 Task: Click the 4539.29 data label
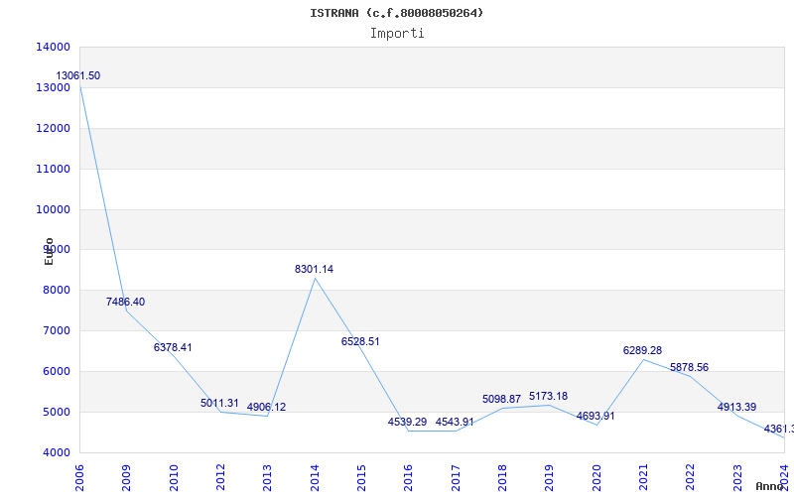(407, 423)
